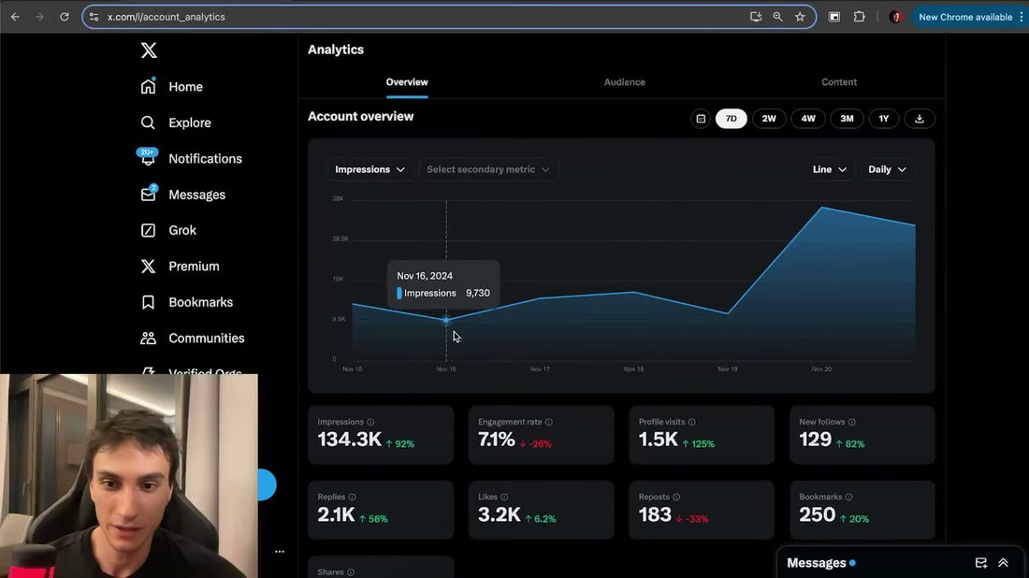Select 2W time range
This screenshot has width=1029, height=578.
point(769,119)
